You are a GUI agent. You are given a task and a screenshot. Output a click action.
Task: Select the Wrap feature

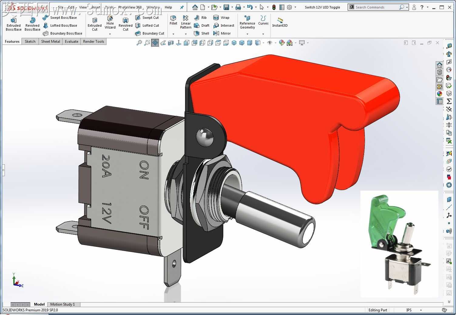[x=221, y=18]
